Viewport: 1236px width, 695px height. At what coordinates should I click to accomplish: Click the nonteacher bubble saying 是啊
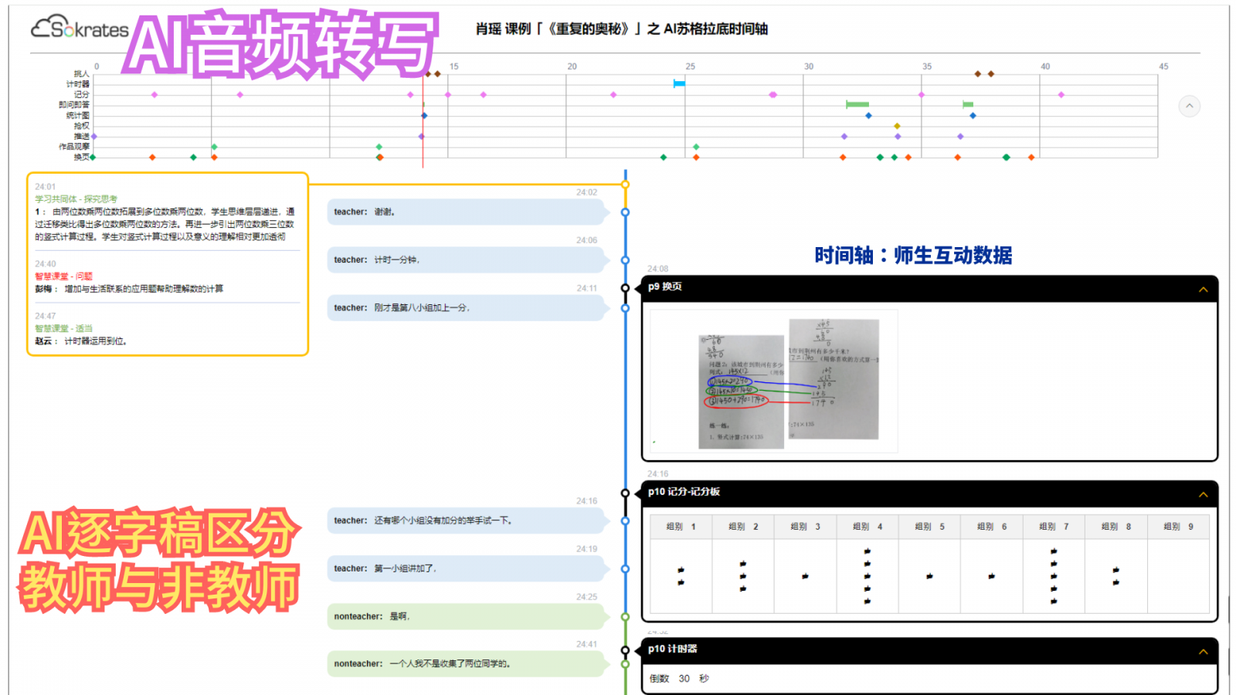tap(466, 616)
